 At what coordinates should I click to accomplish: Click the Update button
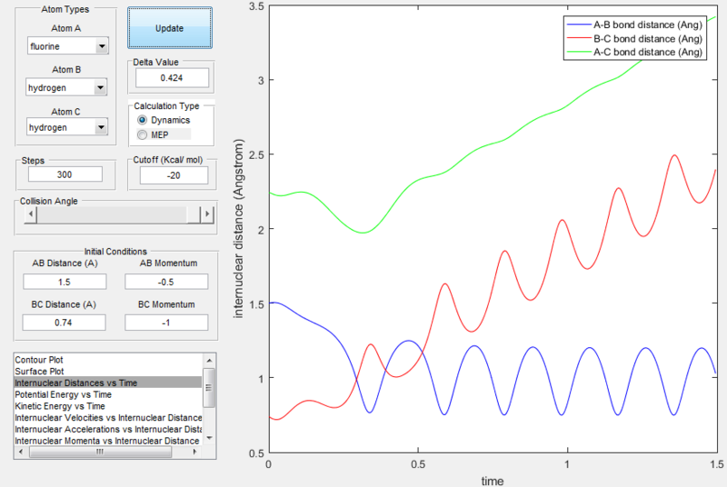click(x=170, y=28)
